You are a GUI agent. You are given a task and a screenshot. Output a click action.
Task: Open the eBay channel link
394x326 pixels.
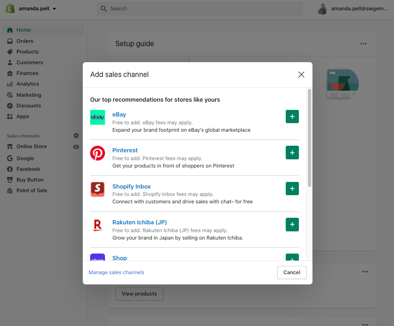point(119,114)
